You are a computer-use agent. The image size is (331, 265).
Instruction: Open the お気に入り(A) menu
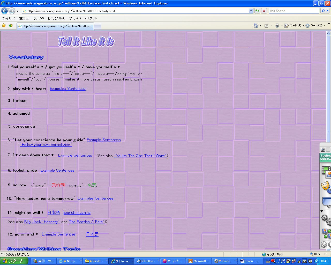pyautogui.click(x=56, y=18)
